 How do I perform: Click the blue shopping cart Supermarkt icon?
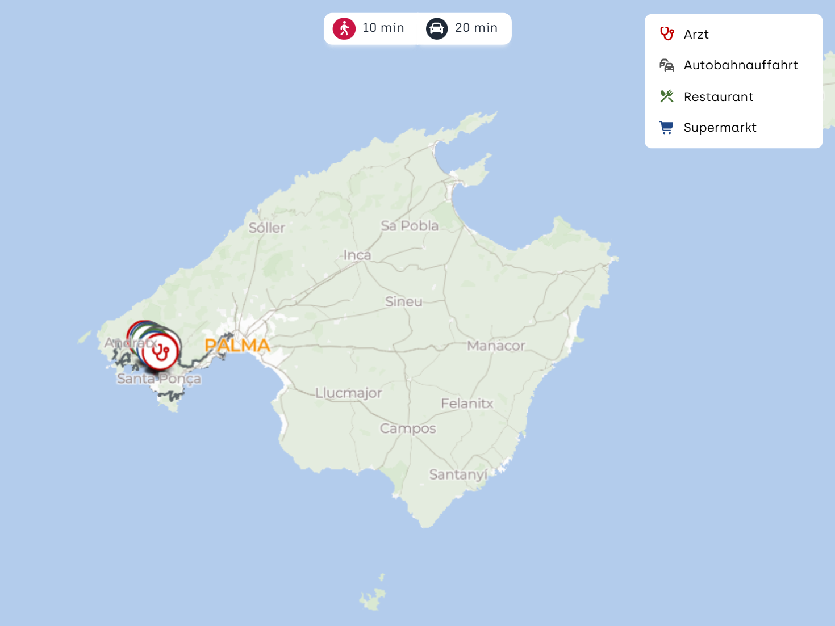pos(666,127)
